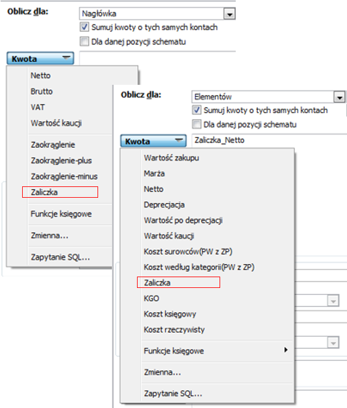347x408 pixels.
Task: Choose Koszt księgowy entry
Action: coord(170,314)
